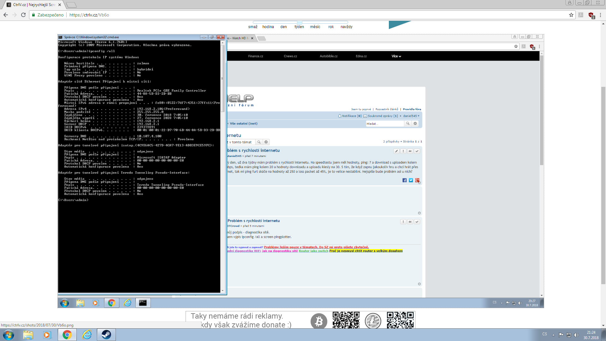
Task: Set expiration to 'navždy'
Action: coord(346,27)
